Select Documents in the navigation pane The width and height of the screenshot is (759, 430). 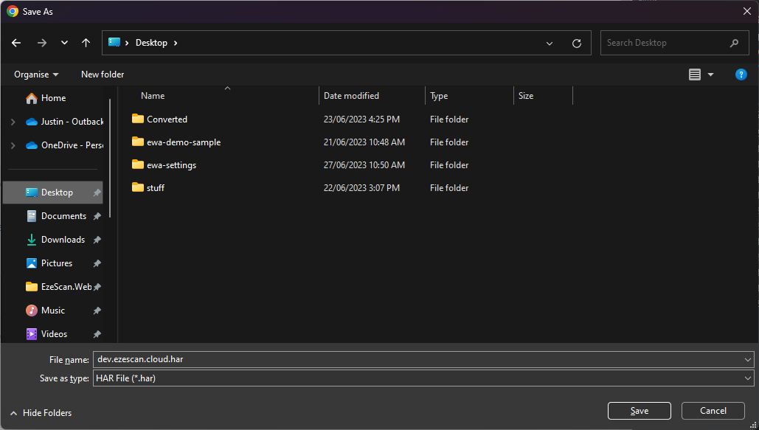pyautogui.click(x=63, y=216)
